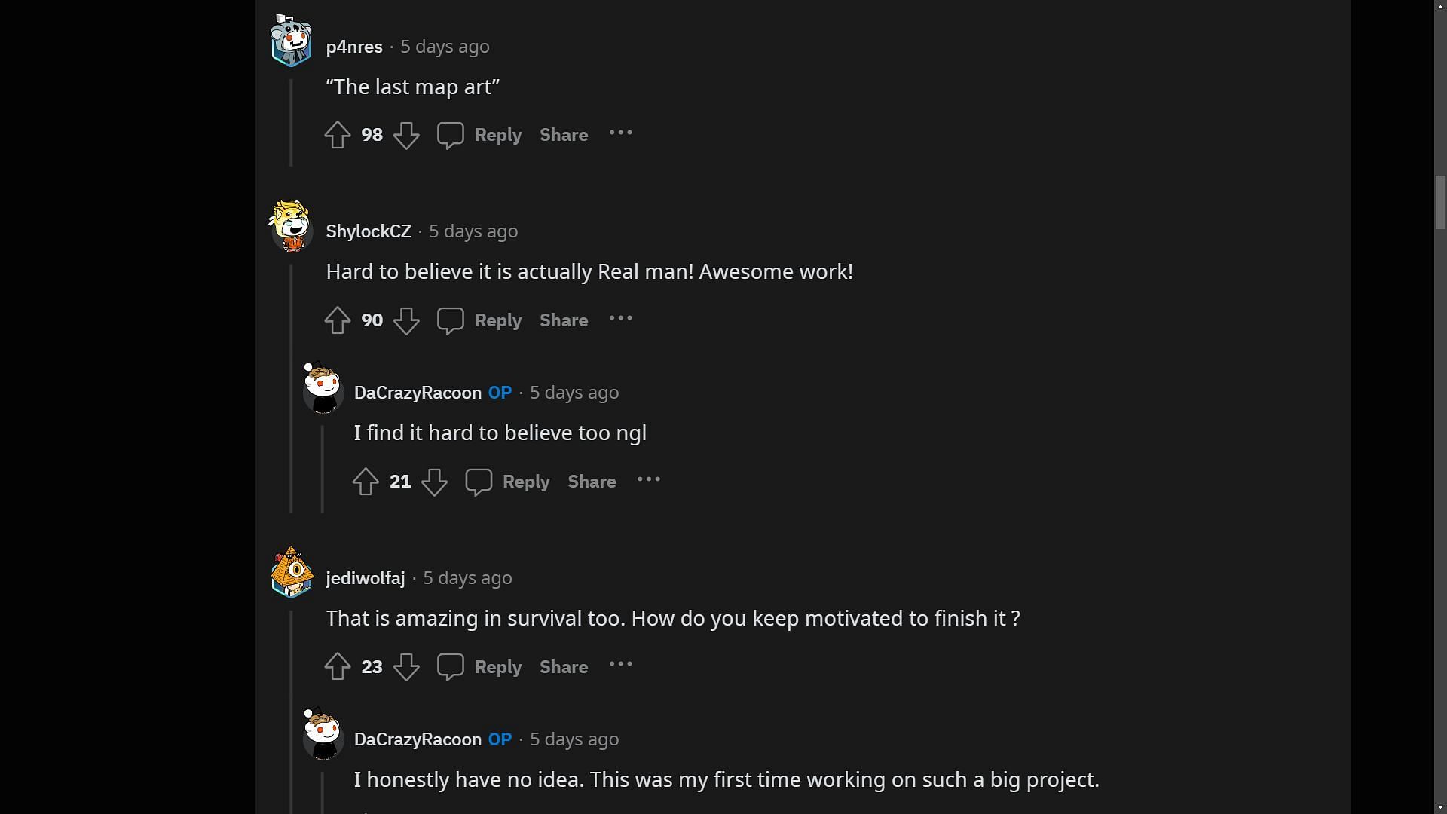Open jediwolfaj's username profile link
The height and width of the screenshot is (814, 1447).
[366, 578]
